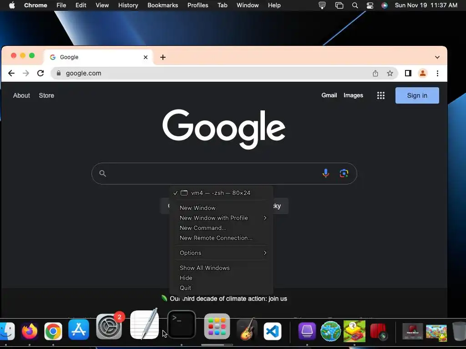Screen dimensions: 466x349
Task: Open Spotlight search in the menu bar
Action: point(355,5)
